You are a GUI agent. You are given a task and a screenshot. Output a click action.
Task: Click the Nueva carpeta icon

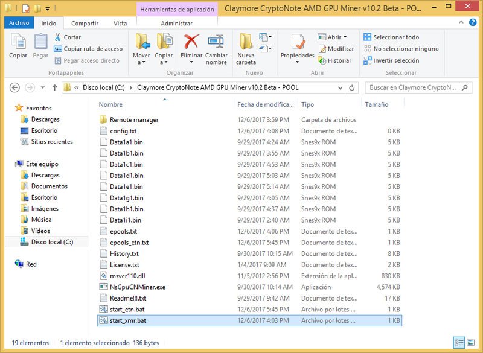246,42
